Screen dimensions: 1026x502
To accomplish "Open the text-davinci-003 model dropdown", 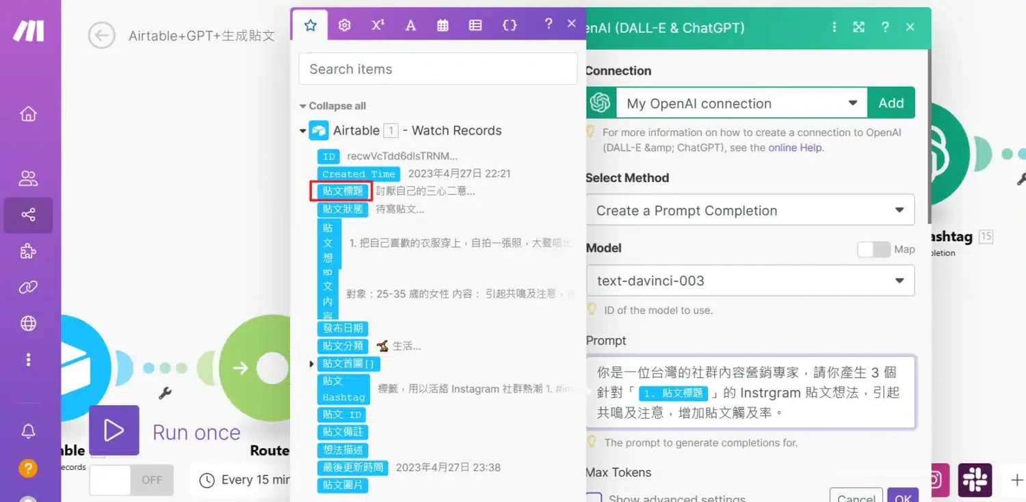I will [x=750, y=281].
